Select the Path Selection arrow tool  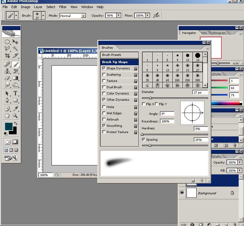point(7,93)
